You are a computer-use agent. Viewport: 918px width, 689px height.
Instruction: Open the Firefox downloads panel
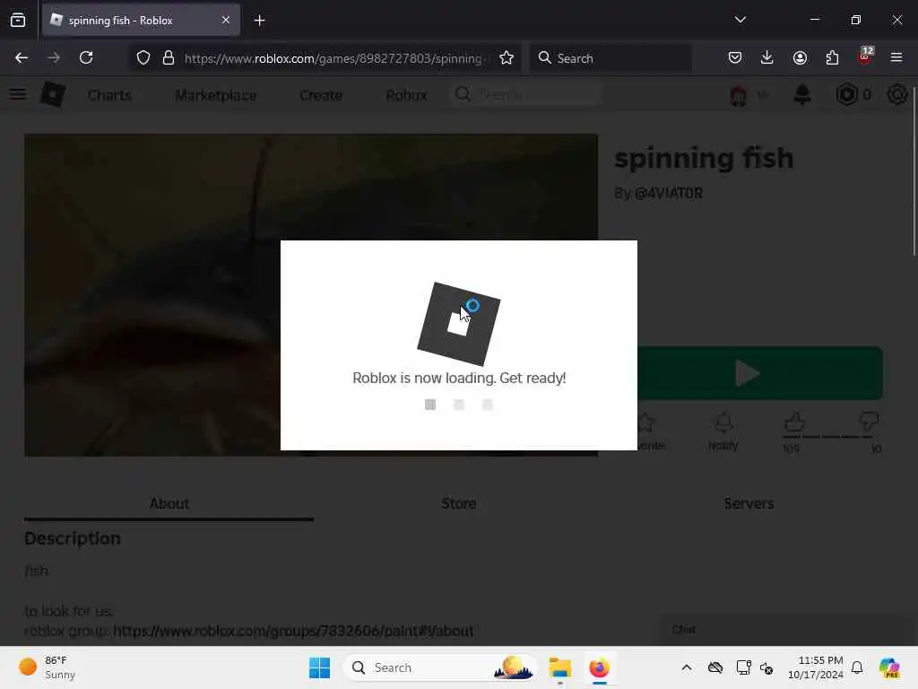point(767,58)
